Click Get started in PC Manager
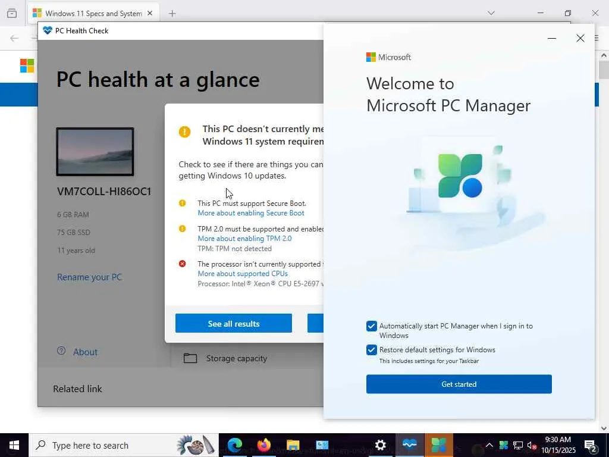Screen dimensions: 609x457 [x=459, y=384]
